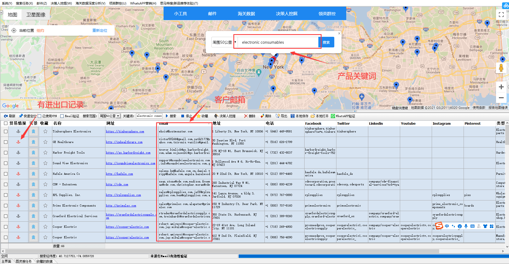Click the blue 搜索 button in map popup
This screenshot has height=264, width=509.
[326, 42]
